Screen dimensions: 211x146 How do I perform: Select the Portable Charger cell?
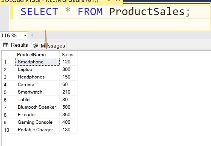37,130
